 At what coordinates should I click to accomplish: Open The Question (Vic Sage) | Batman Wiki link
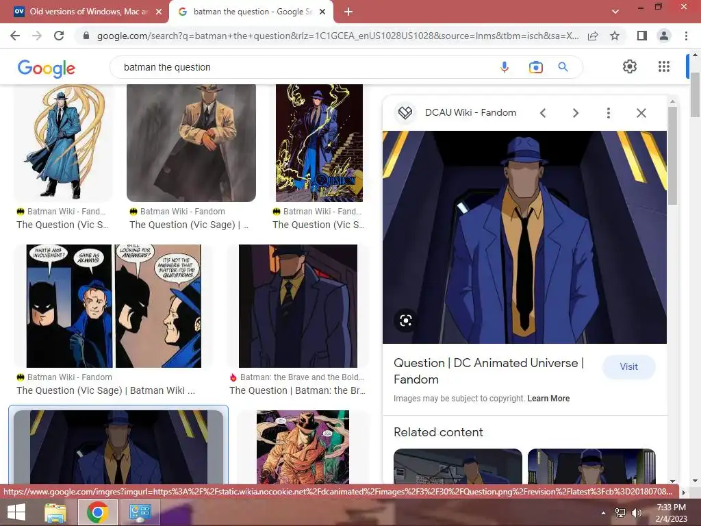(105, 390)
